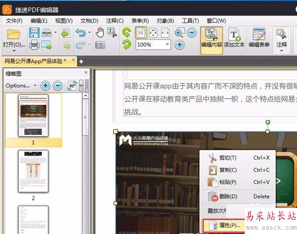
Task: Click the 注释 tool button
Action: (x=281, y=38)
